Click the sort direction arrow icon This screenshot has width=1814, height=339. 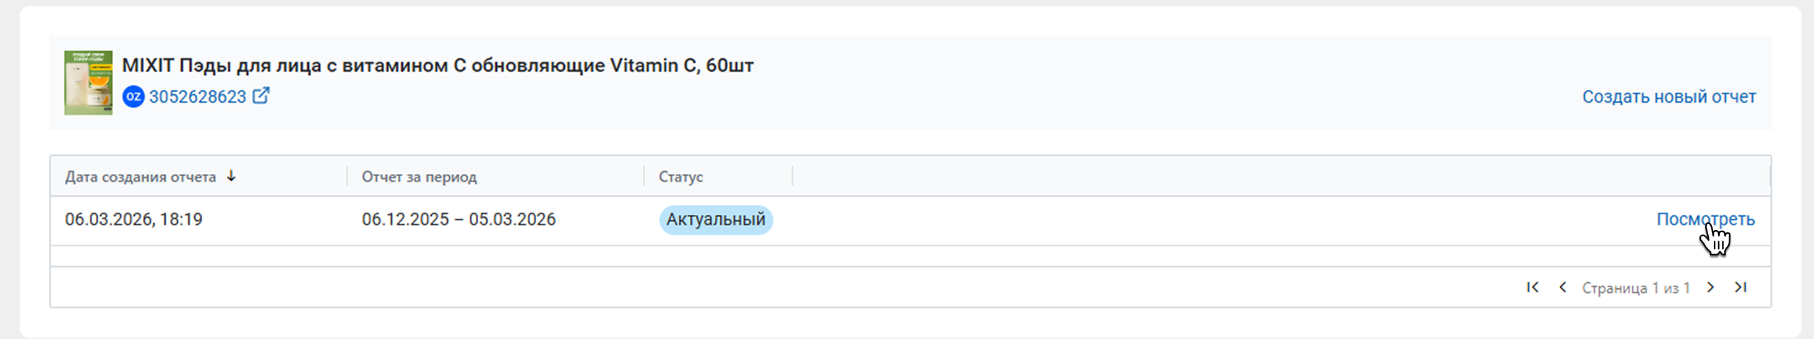[231, 176]
